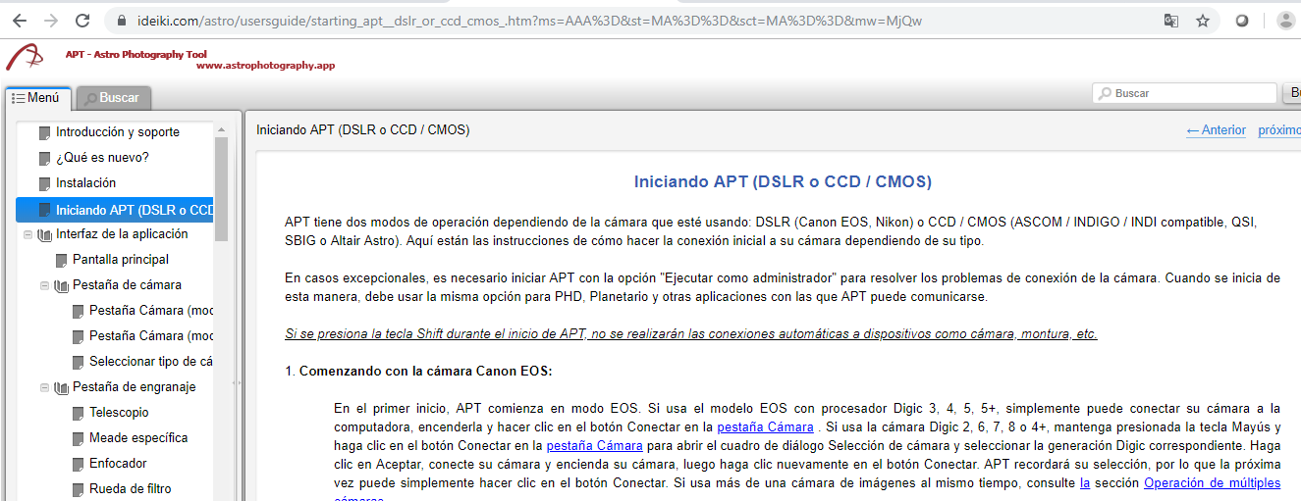The height and width of the screenshot is (501, 1301).
Task: Switch to the Buscar tab
Action: pyautogui.click(x=113, y=98)
